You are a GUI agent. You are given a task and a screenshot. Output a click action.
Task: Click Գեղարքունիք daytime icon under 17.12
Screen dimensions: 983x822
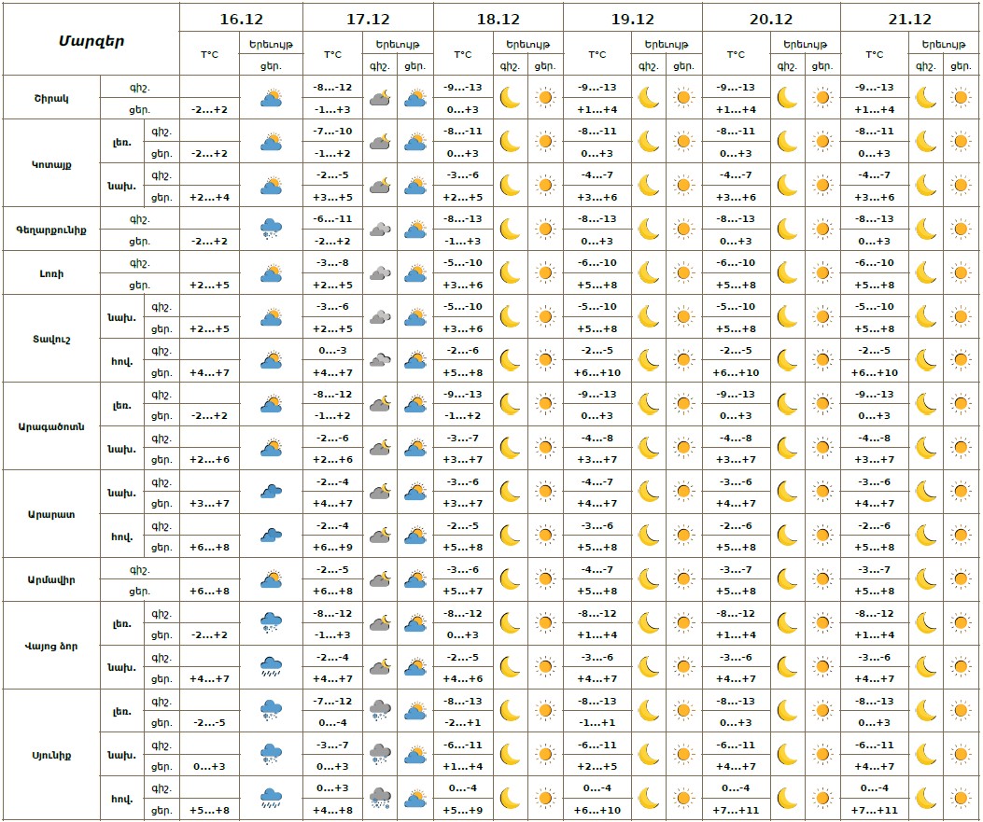[414, 229]
